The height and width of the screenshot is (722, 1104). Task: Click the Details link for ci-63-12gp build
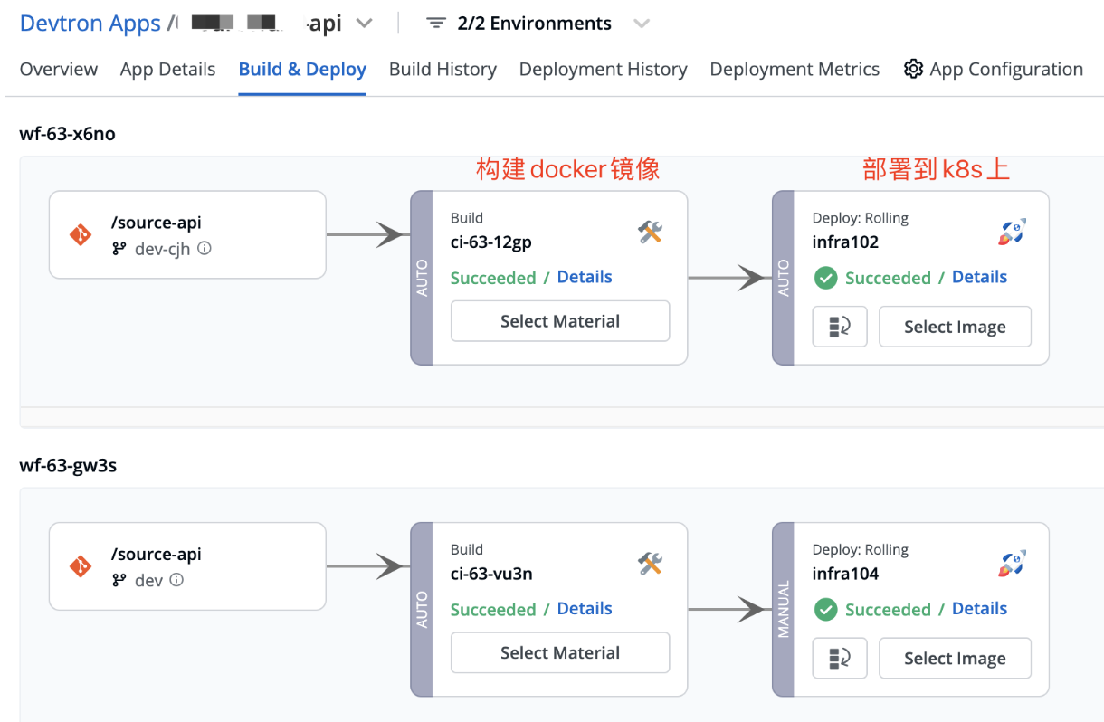(x=584, y=277)
